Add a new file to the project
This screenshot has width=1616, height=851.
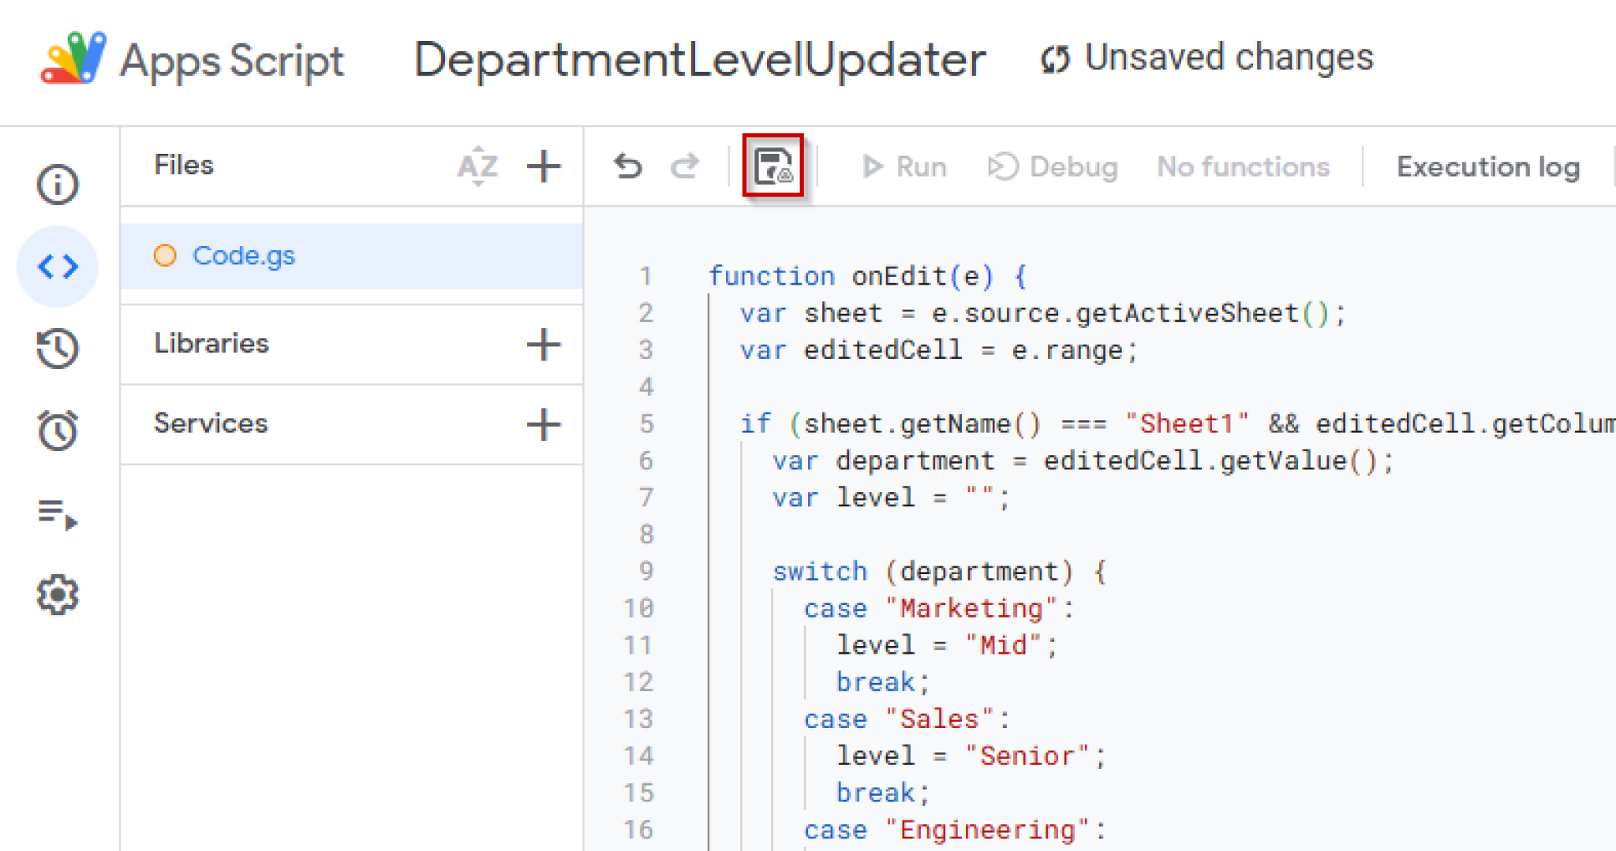(544, 166)
